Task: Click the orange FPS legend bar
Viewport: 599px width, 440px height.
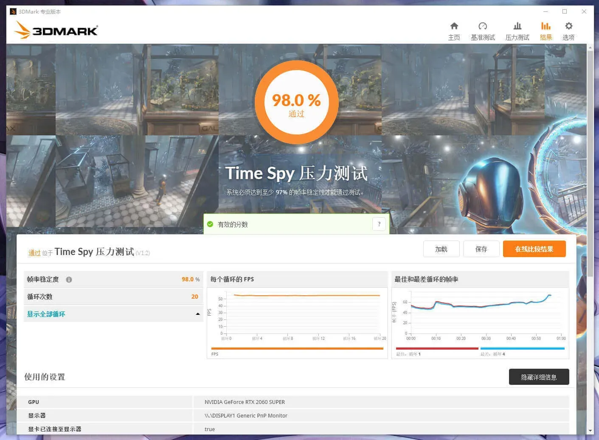Action: point(297,349)
